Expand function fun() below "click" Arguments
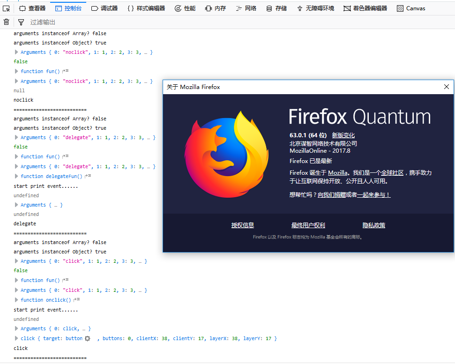Image resolution: width=455 pixels, height=364 pixels. click(x=16, y=280)
